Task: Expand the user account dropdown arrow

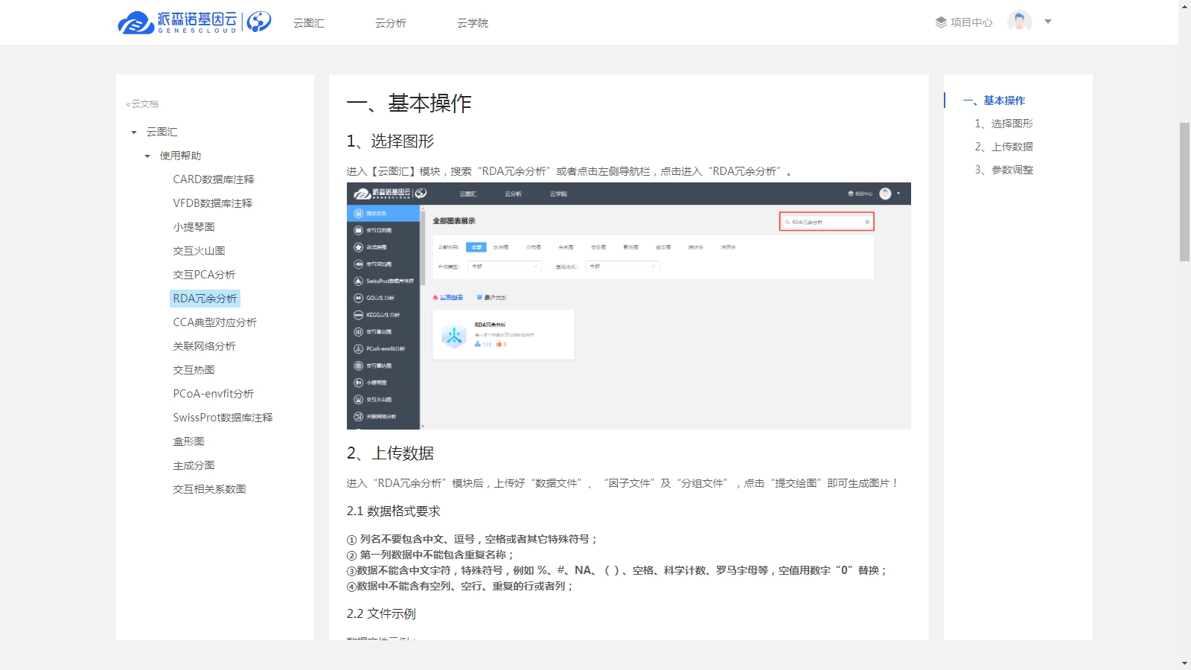Action: coord(1048,22)
